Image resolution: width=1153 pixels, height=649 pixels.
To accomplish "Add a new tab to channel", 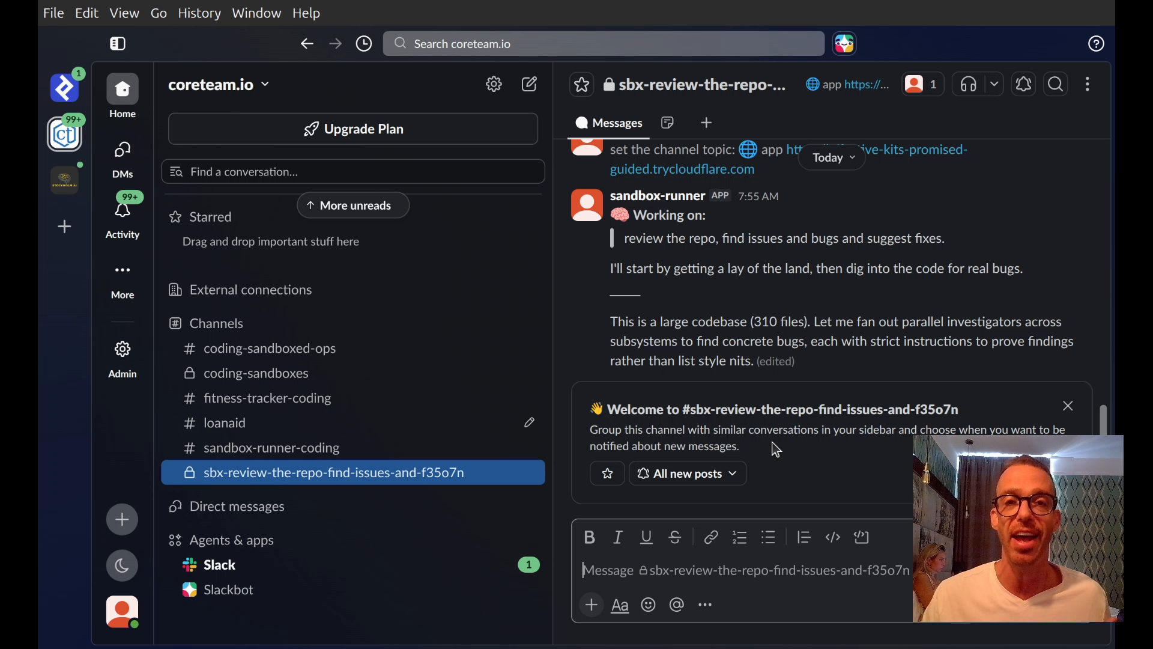I will (707, 123).
